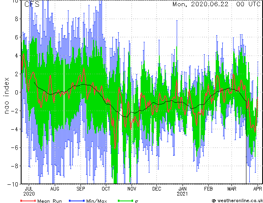Image resolution: width=263 pixels, height=203 pixels.
Task: Click the JUL 2020 axis label
Action: click(x=29, y=191)
